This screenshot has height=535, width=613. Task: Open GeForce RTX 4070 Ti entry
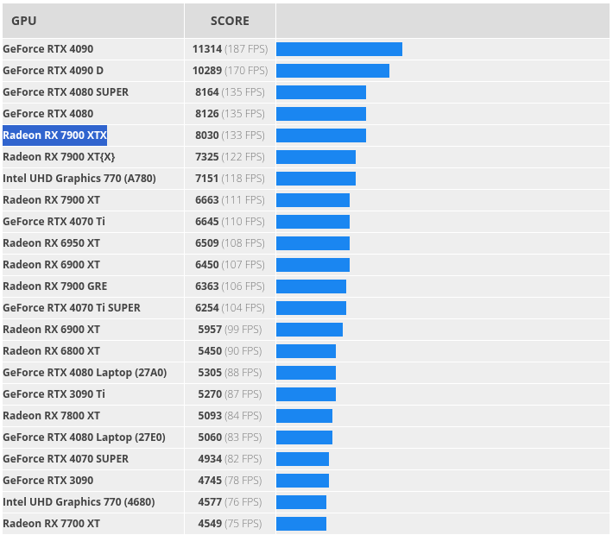pyautogui.click(x=54, y=222)
